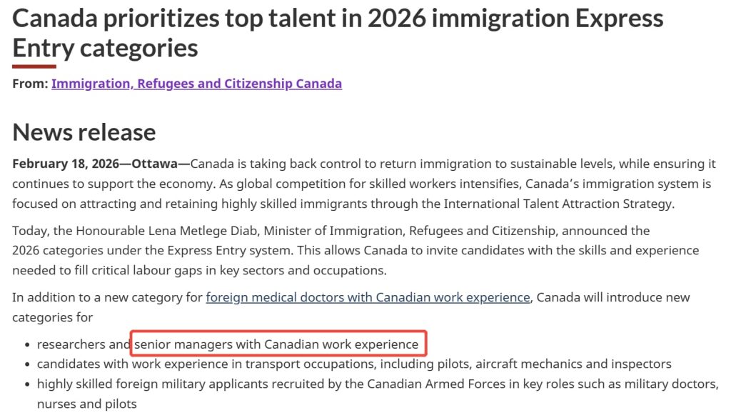The height and width of the screenshot is (418, 731).
Task: Click the bullet dot before "candidates with work experience"
Action: point(28,365)
